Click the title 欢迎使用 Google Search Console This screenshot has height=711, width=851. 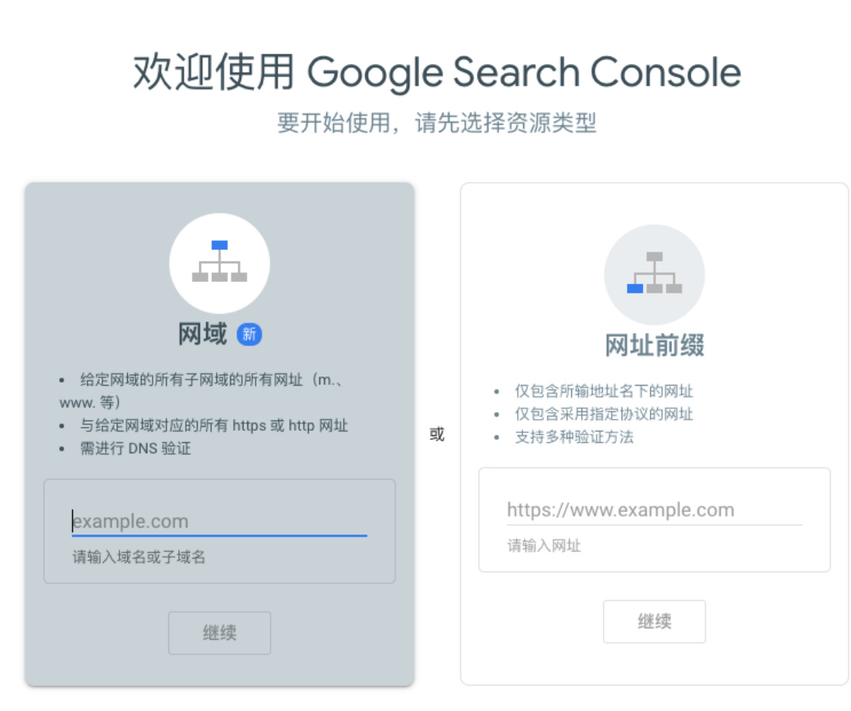pyautogui.click(x=437, y=72)
